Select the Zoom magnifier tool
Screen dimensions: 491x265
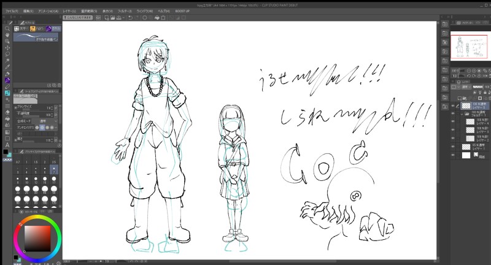coord(7,28)
